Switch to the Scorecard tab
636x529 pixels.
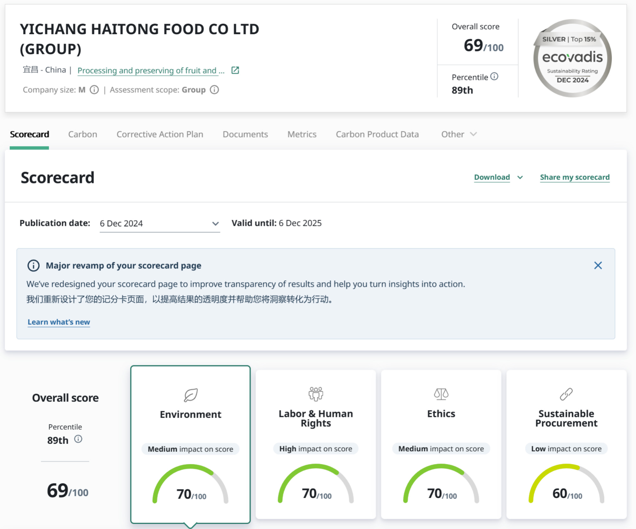pyautogui.click(x=29, y=134)
